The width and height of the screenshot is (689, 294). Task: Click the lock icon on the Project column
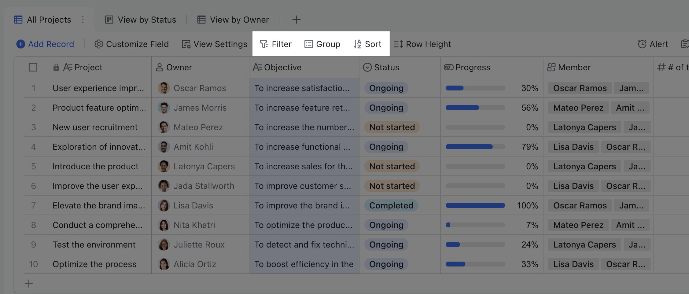(56, 67)
